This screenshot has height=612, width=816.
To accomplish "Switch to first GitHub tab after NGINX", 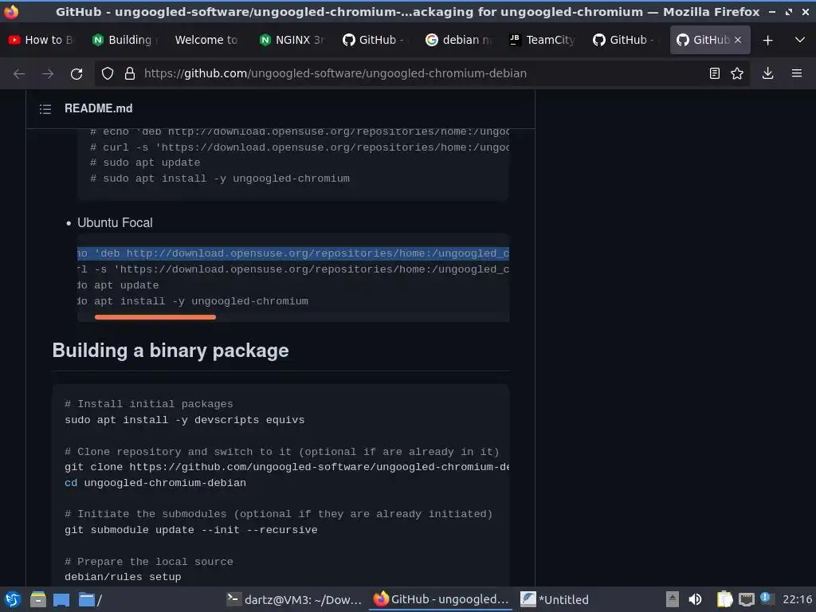I will click(x=375, y=40).
